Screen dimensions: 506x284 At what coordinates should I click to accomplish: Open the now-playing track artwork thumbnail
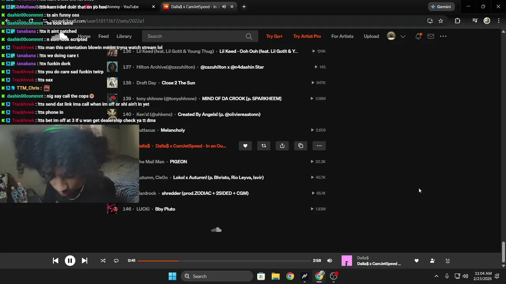tap(347, 261)
